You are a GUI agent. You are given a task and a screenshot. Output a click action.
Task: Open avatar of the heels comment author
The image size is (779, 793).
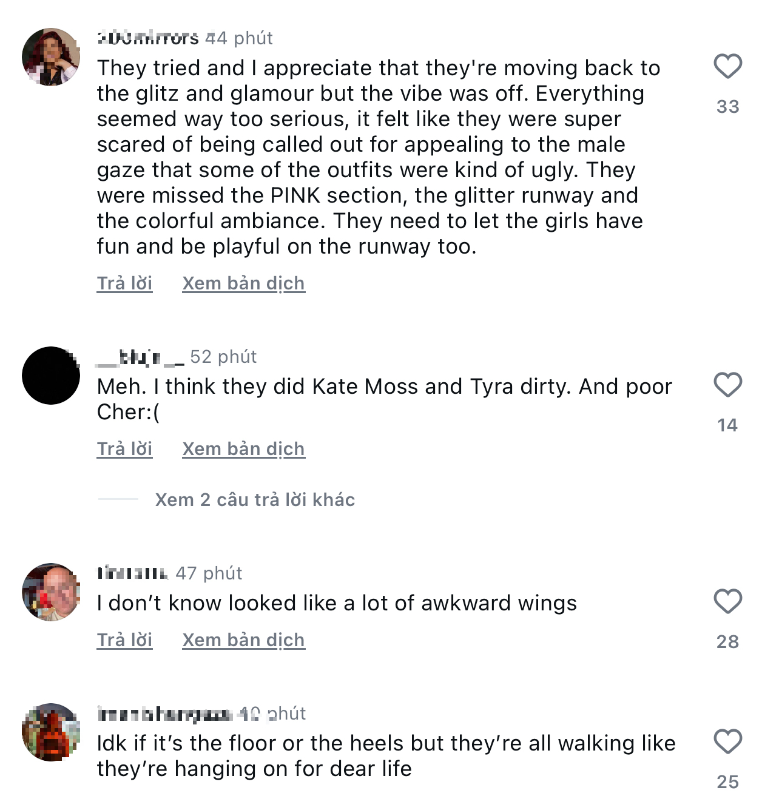point(51,732)
